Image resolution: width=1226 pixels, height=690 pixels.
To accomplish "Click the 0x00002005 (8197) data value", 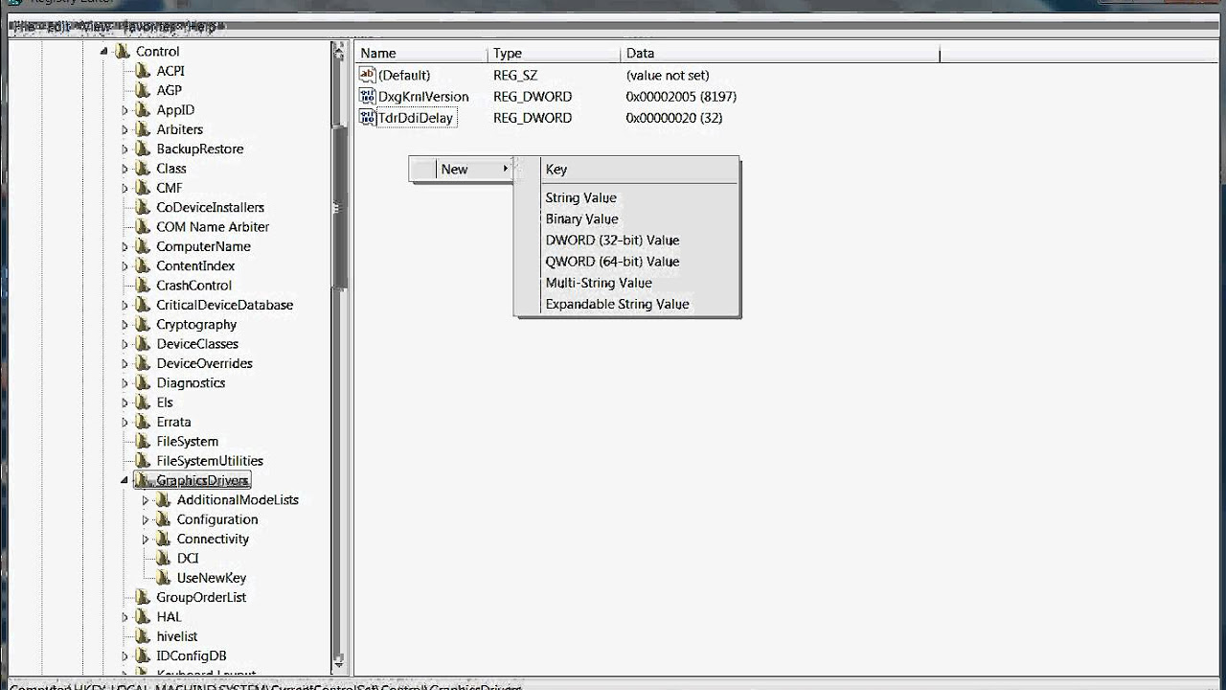I will pos(681,96).
